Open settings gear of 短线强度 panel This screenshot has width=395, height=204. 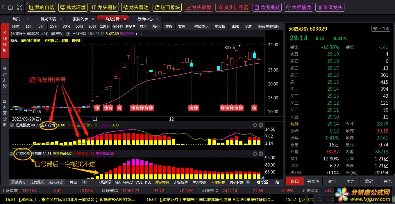click(255, 125)
